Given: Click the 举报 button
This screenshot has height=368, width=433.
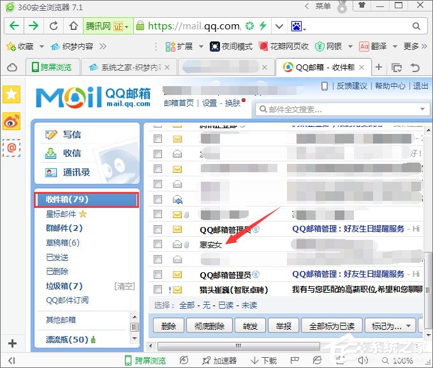Looking at the screenshot, I should (x=284, y=326).
